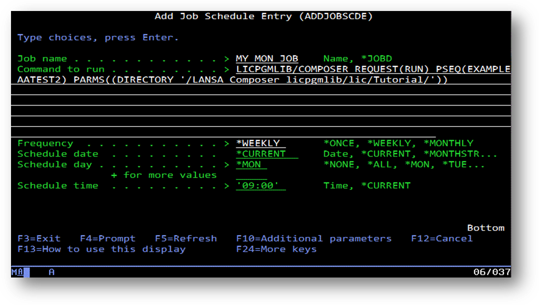Click the "Job name" label
The height and width of the screenshot is (305, 539).
42,58
